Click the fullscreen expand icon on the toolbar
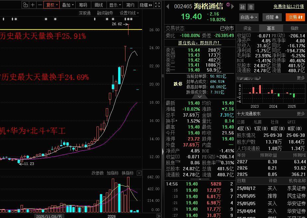This screenshot has height=218, width=307. tap(157, 5)
